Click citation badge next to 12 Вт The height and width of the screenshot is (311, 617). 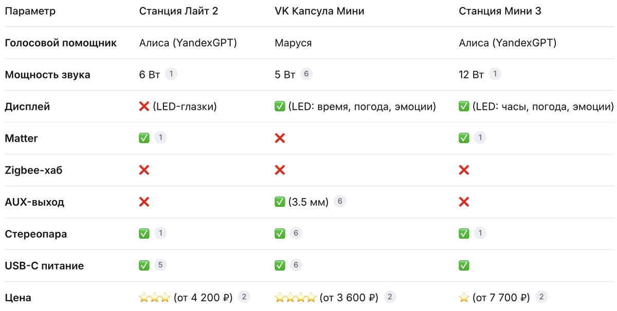(495, 74)
